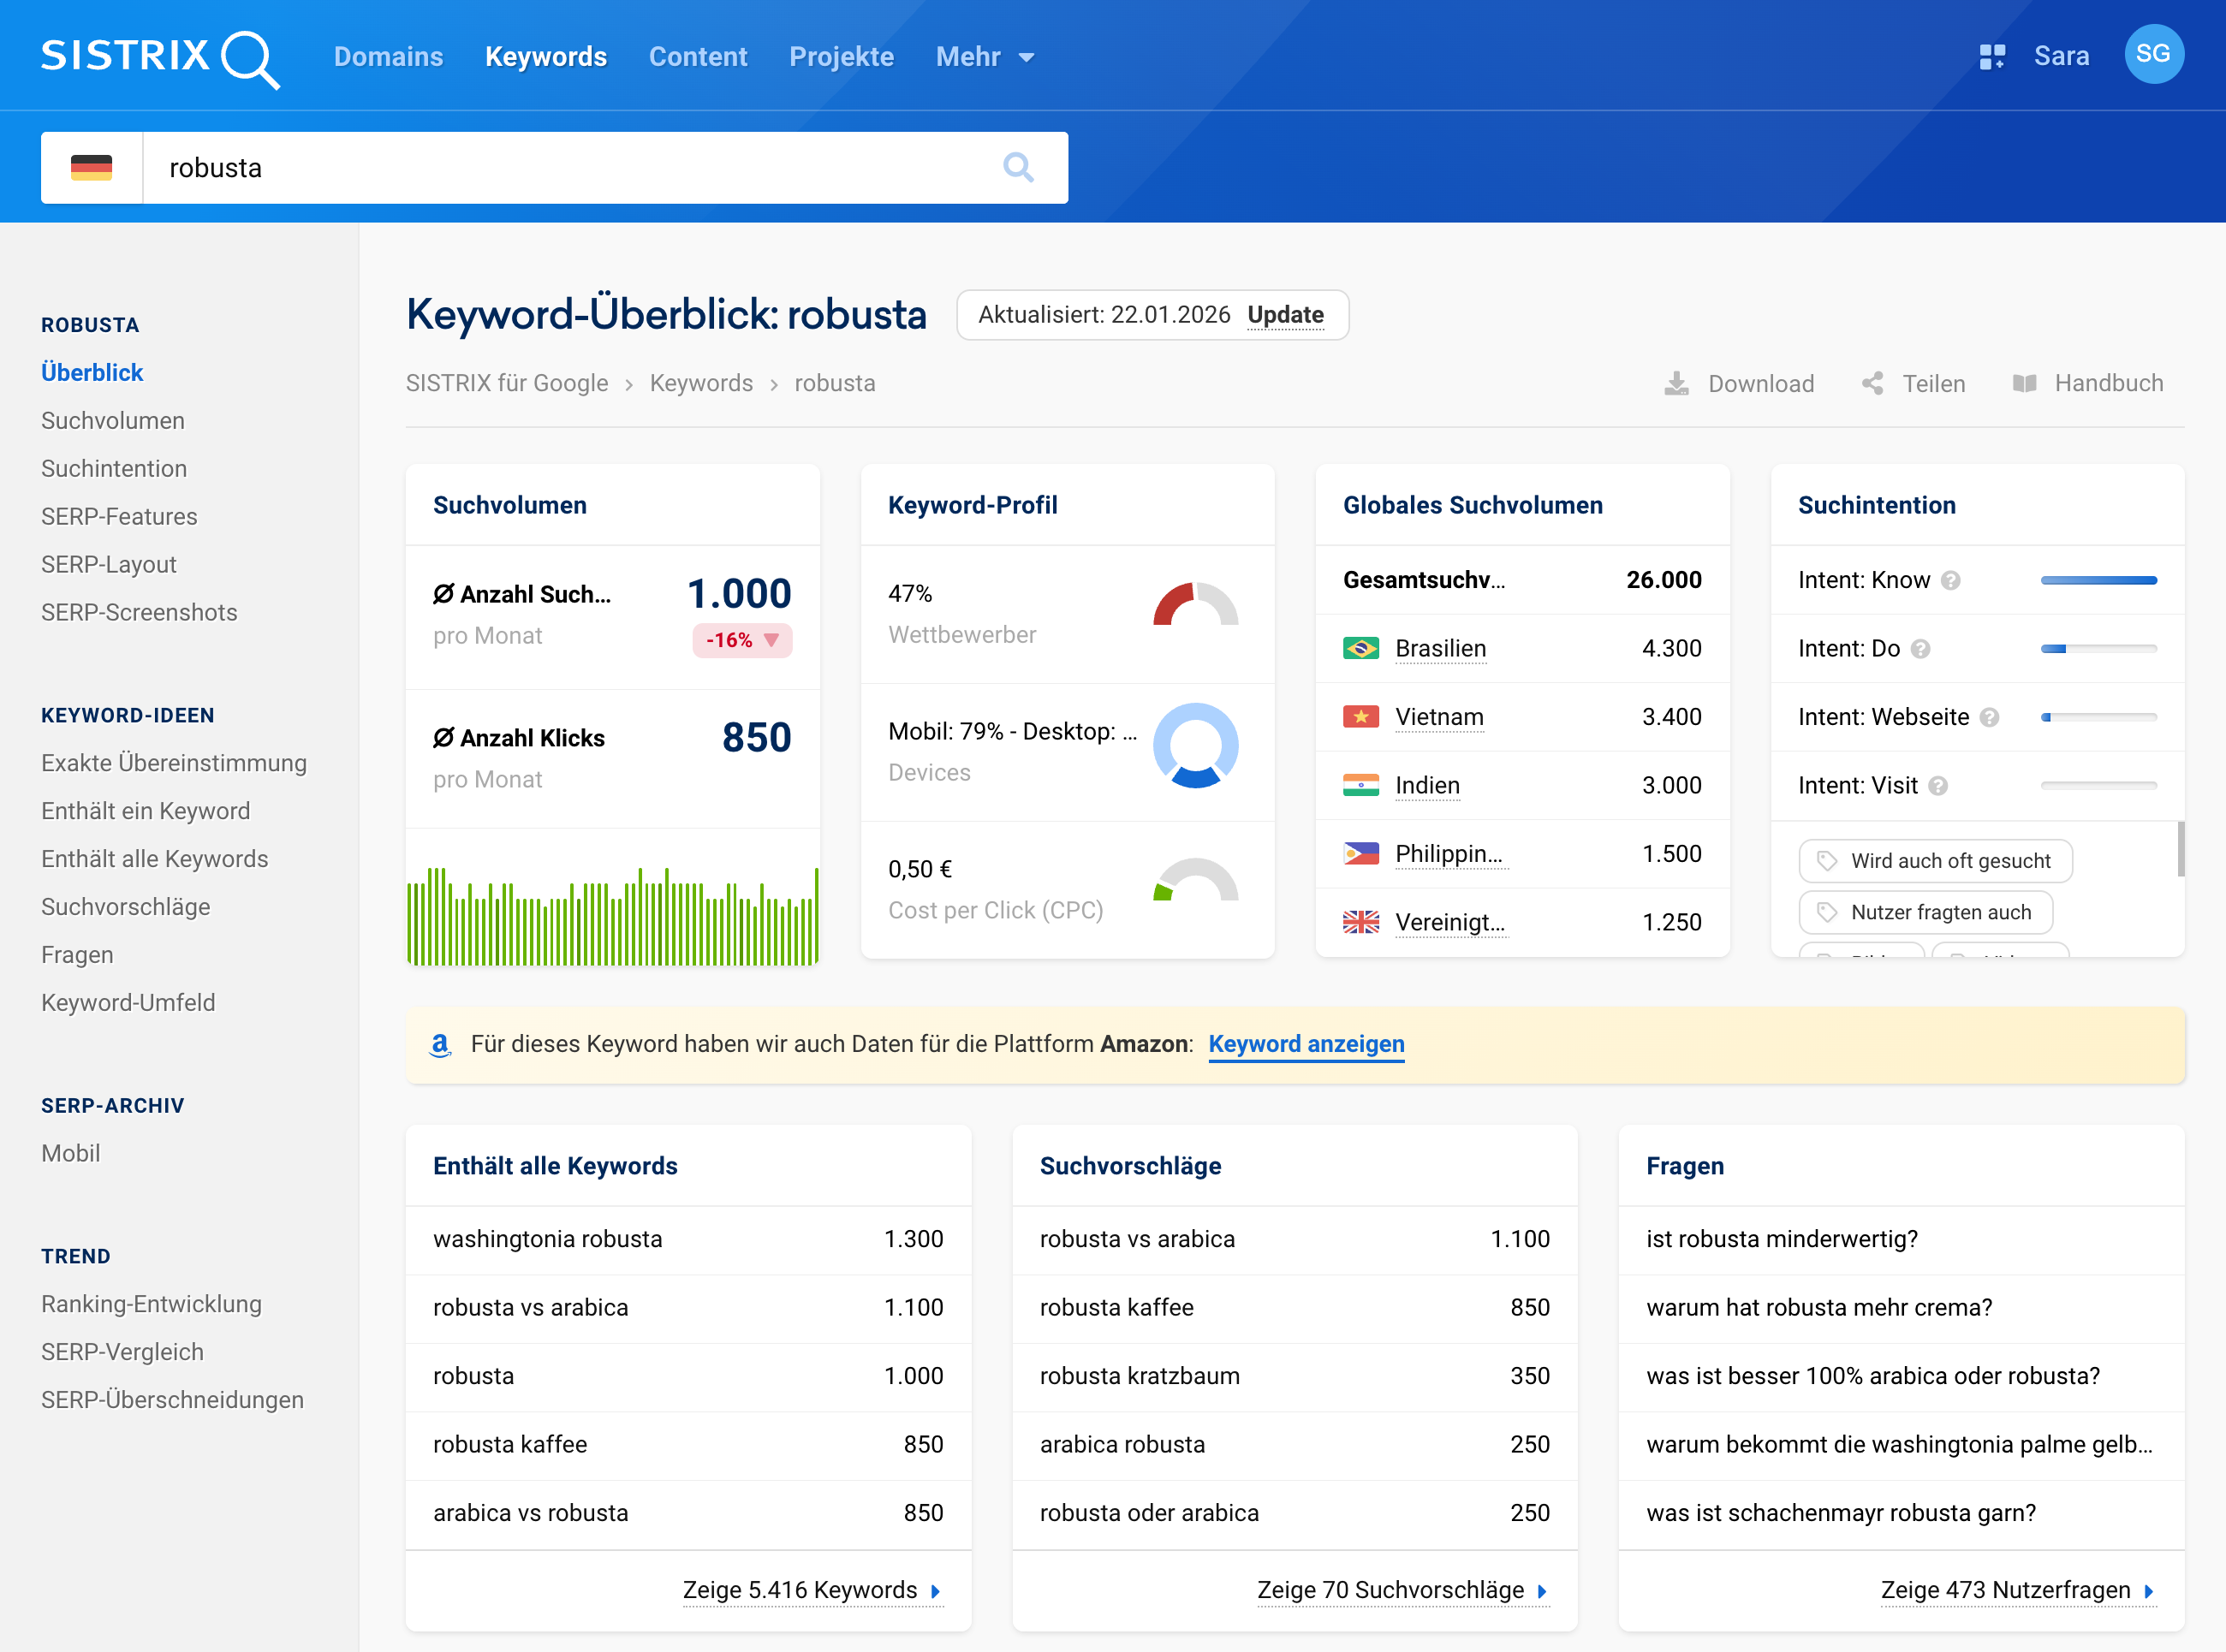
Task: Click the app grid icon next to Sara
Action: point(1993,56)
